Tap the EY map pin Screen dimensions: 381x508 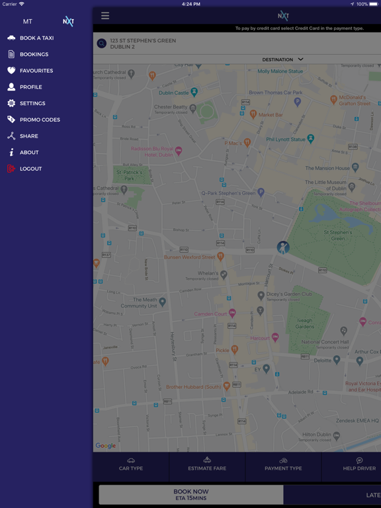267,368
